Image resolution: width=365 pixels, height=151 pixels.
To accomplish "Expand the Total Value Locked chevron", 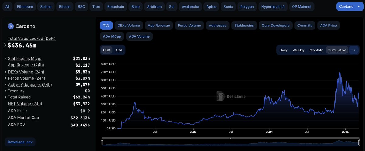I will [x=5, y=45].
